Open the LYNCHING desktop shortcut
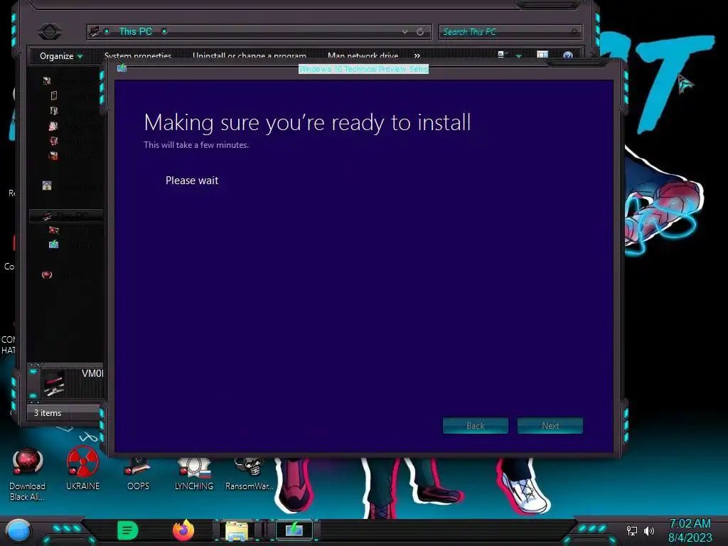728x546 pixels. [193, 473]
